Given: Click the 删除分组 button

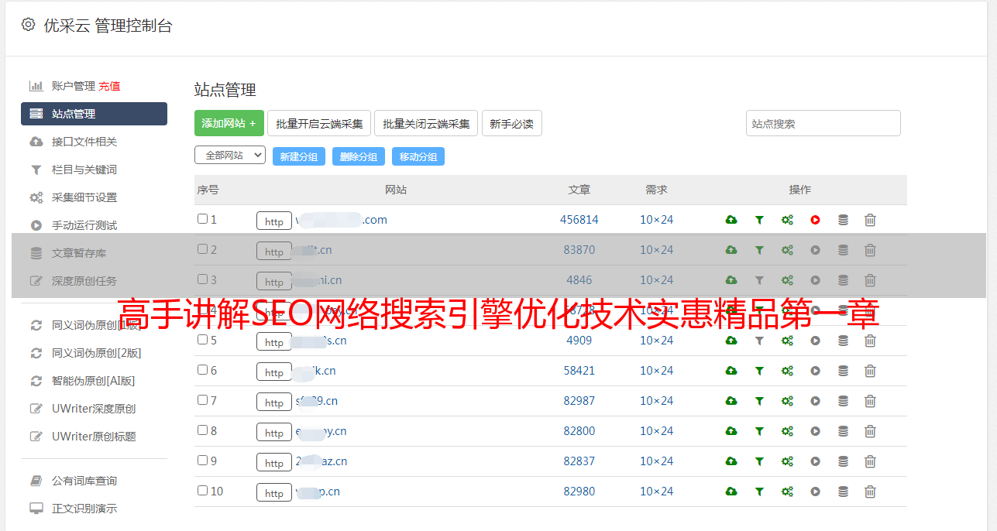Looking at the screenshot, I should [359, 156].
